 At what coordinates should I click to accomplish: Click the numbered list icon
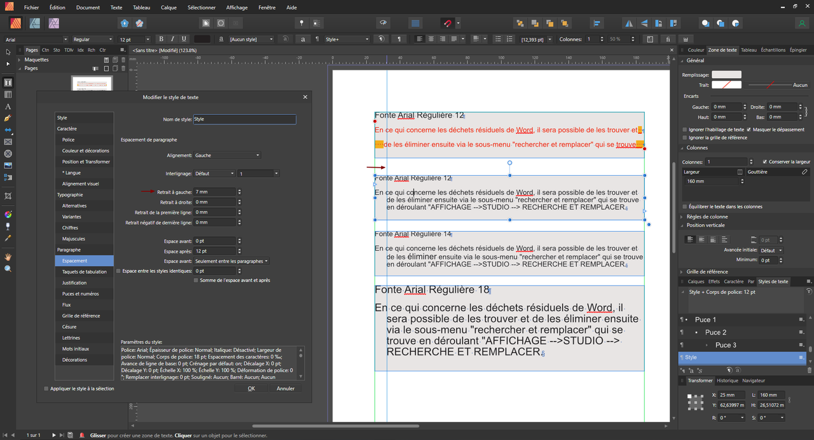tap(509, 39)
